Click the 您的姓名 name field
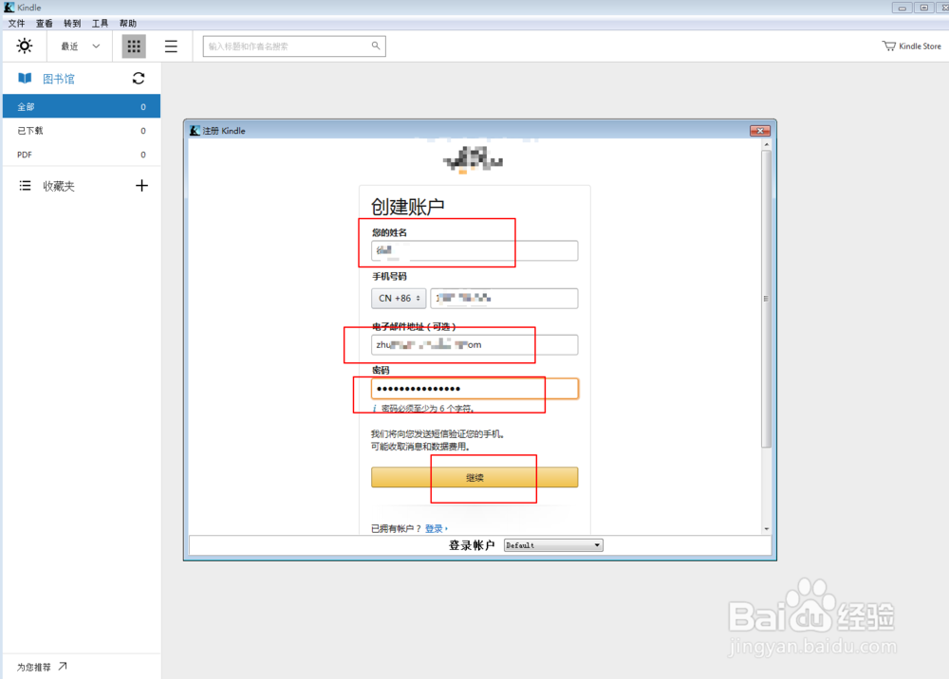949x679 pixels. pyautogui.click(x=474, y=250)
